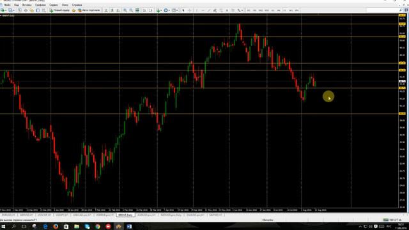
Task: Open the Вставка menu
Action: coord(27,4)
